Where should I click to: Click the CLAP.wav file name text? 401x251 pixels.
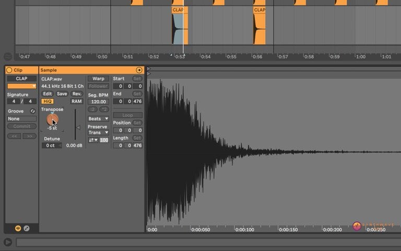52,79
